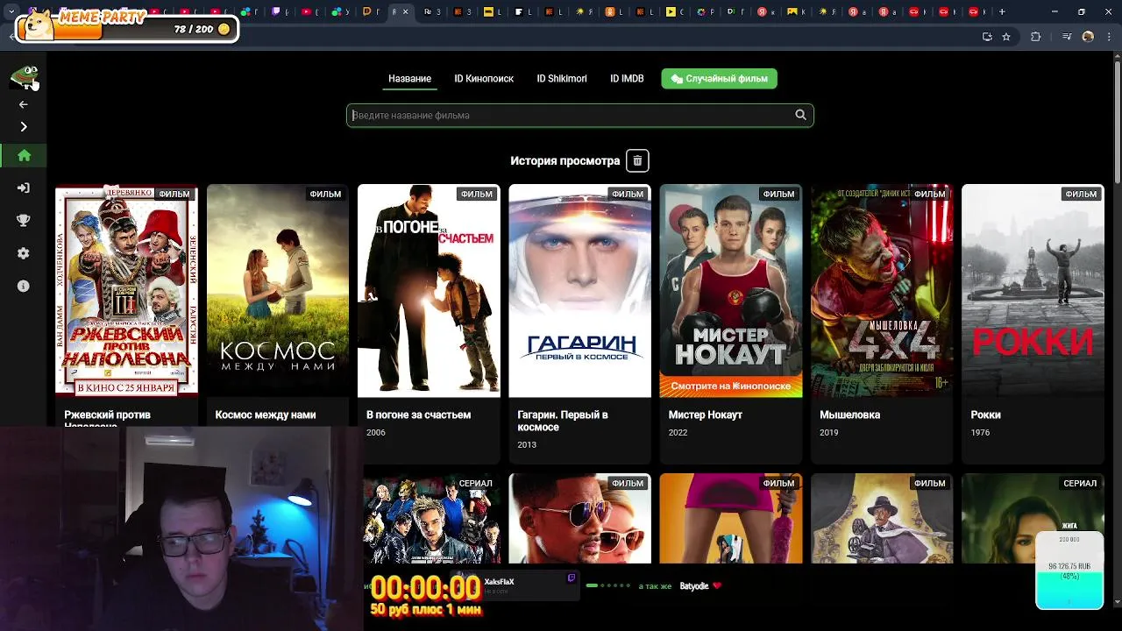
Task: Click the Мистер Нокаут title text
Action: pos(706,415)
